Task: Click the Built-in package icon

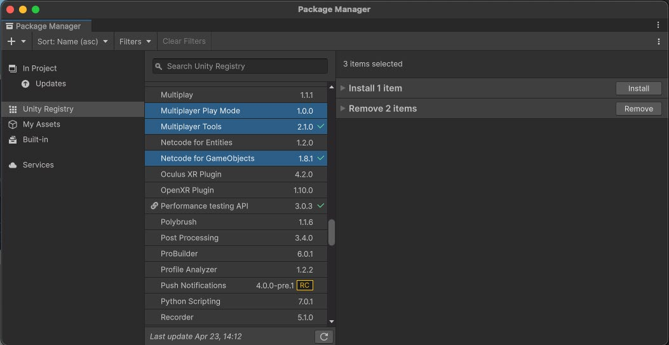Action: (13, 139)
